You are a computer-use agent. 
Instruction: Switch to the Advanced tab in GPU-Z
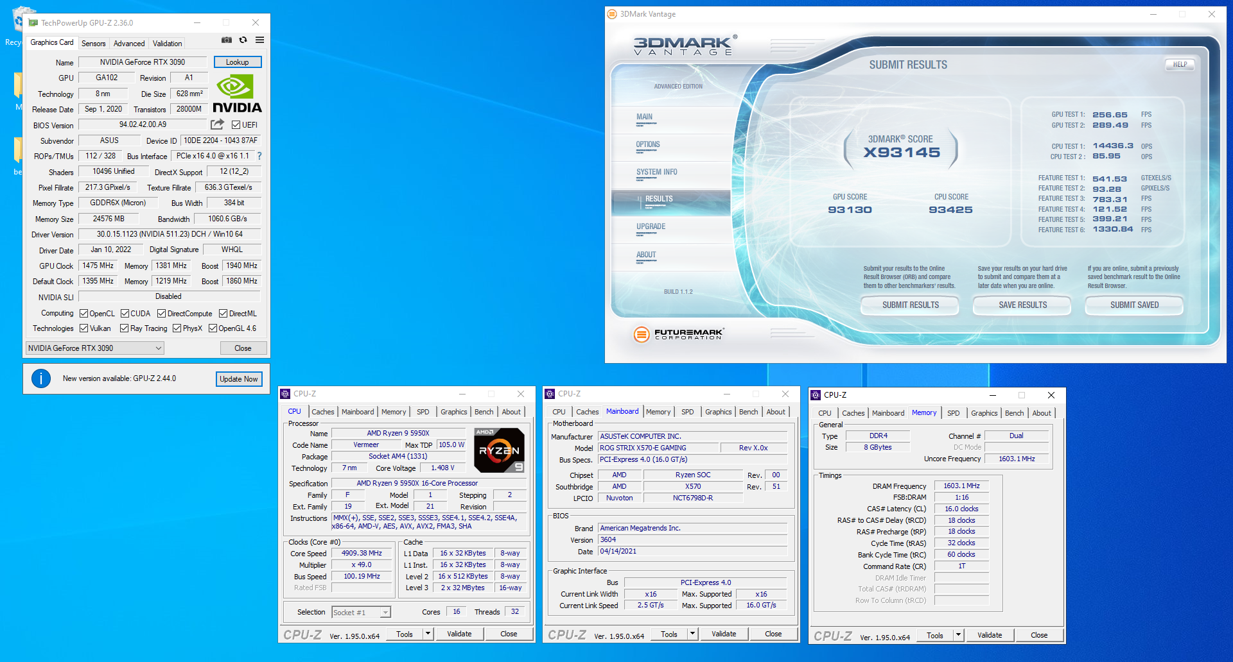129,44
